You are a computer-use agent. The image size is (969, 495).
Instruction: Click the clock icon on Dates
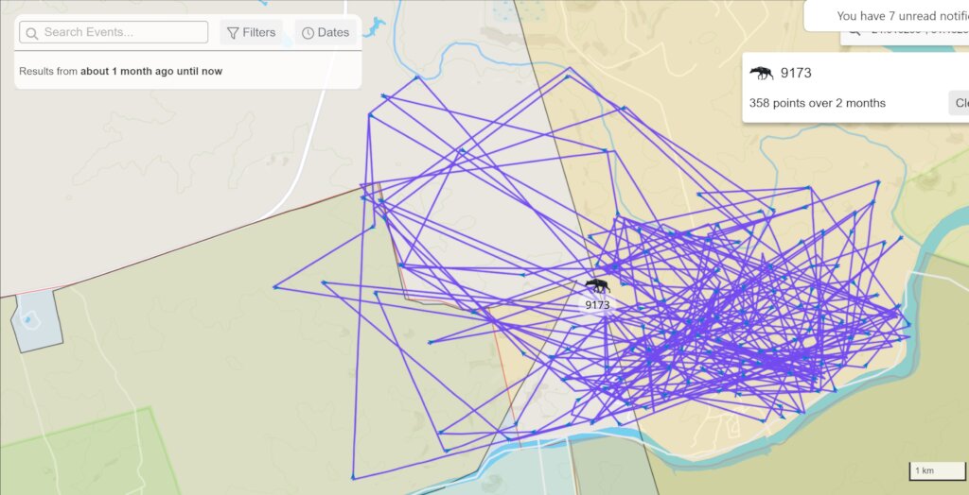coord(308,33)
